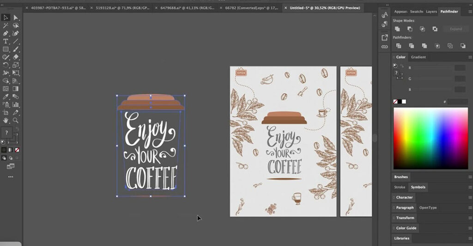Set Draw Behind mode in toolbar
Image resolution: width=473 pixels, height=246 pixels.
coord(11,158)
